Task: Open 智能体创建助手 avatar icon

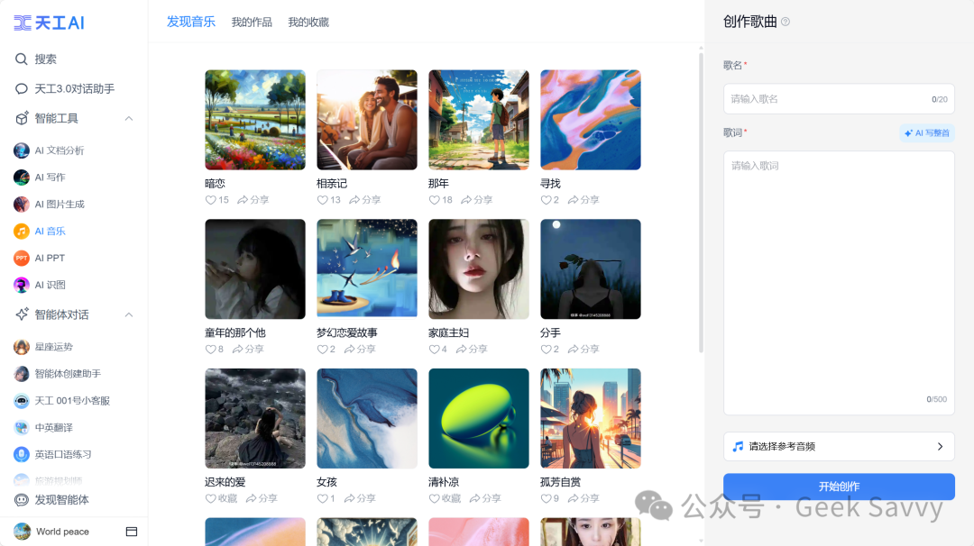Action: [21, 374]
